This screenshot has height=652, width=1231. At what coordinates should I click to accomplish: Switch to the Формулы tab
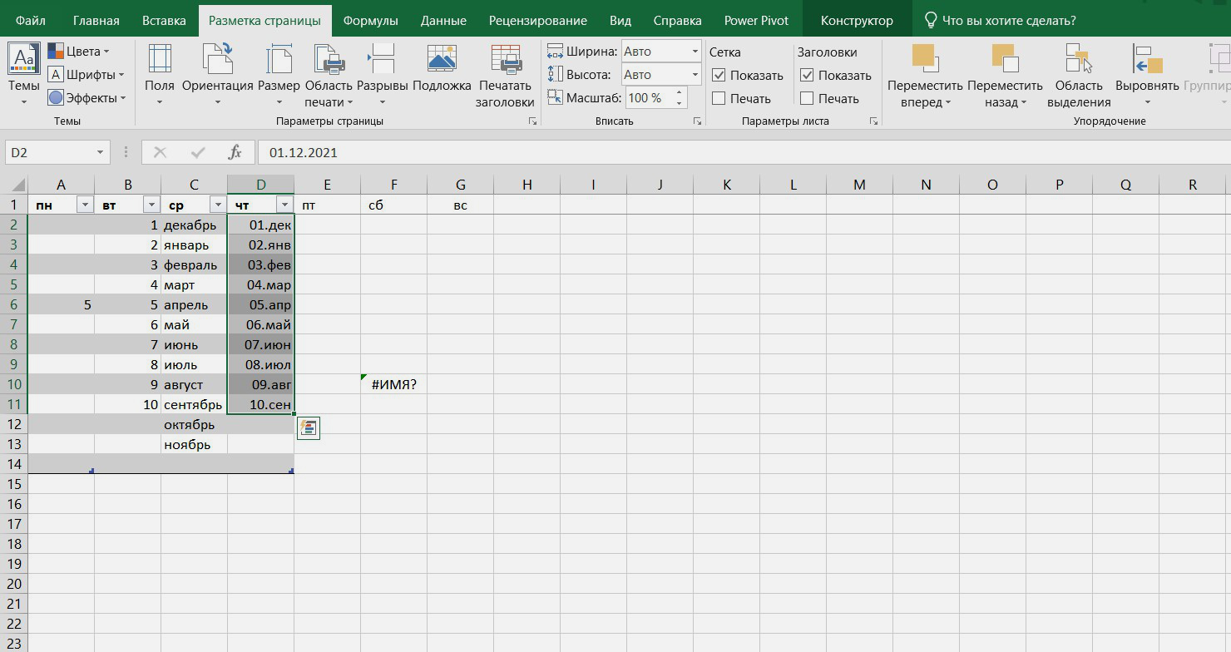(x=370, y=21)
